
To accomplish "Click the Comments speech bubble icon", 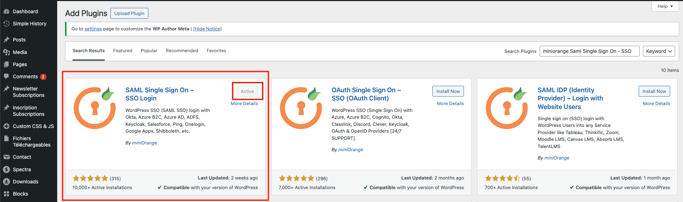I will point(6,77).
